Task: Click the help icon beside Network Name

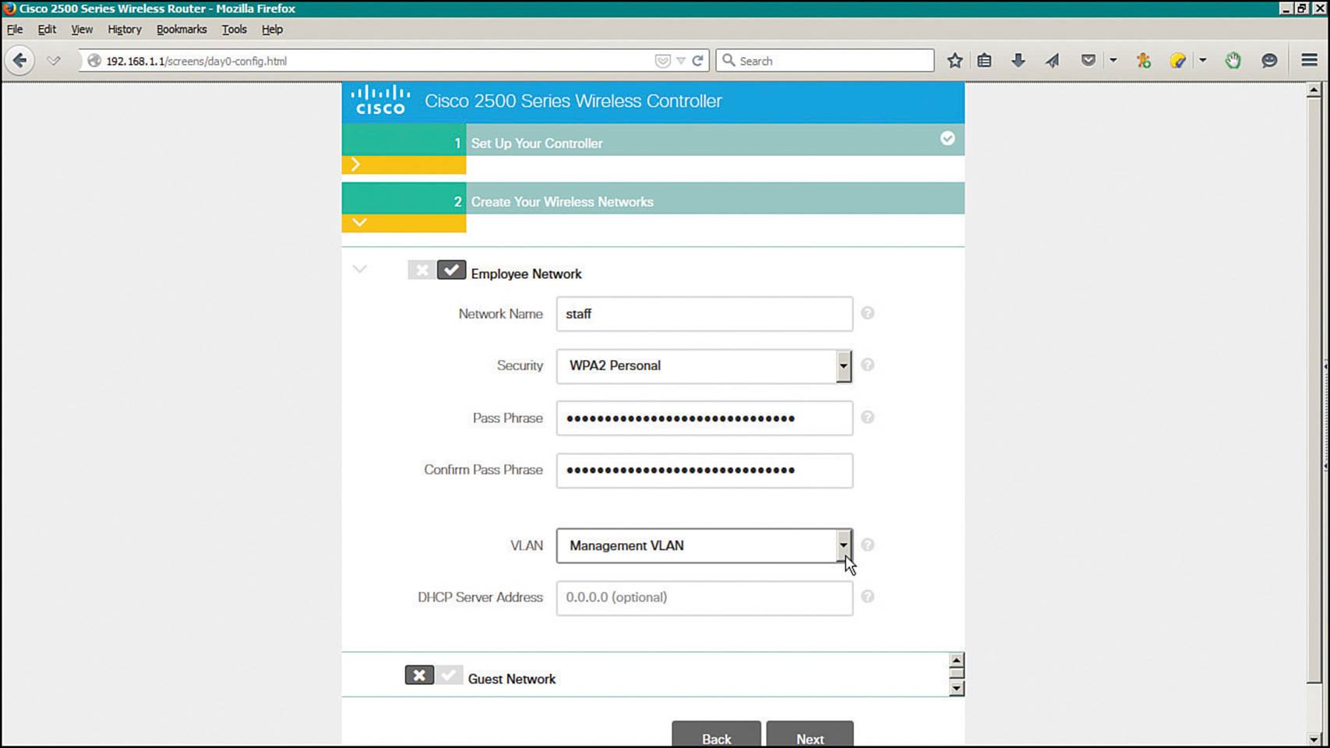Action: [867, 313]
